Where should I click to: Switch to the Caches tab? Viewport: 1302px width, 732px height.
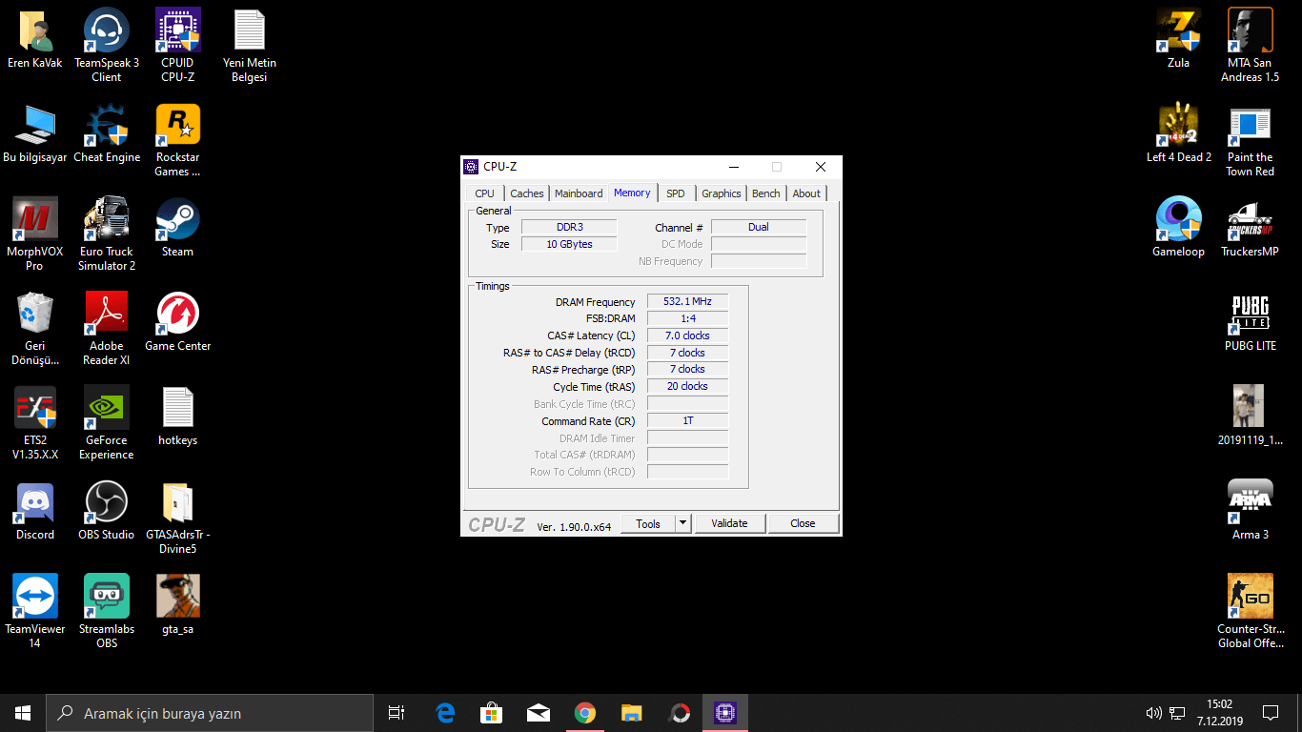(x=527, y=193)
